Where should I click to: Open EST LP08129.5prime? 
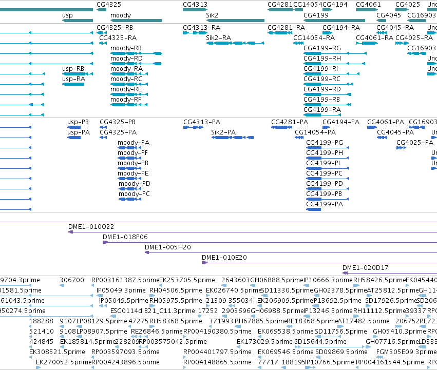coord(102,321)
